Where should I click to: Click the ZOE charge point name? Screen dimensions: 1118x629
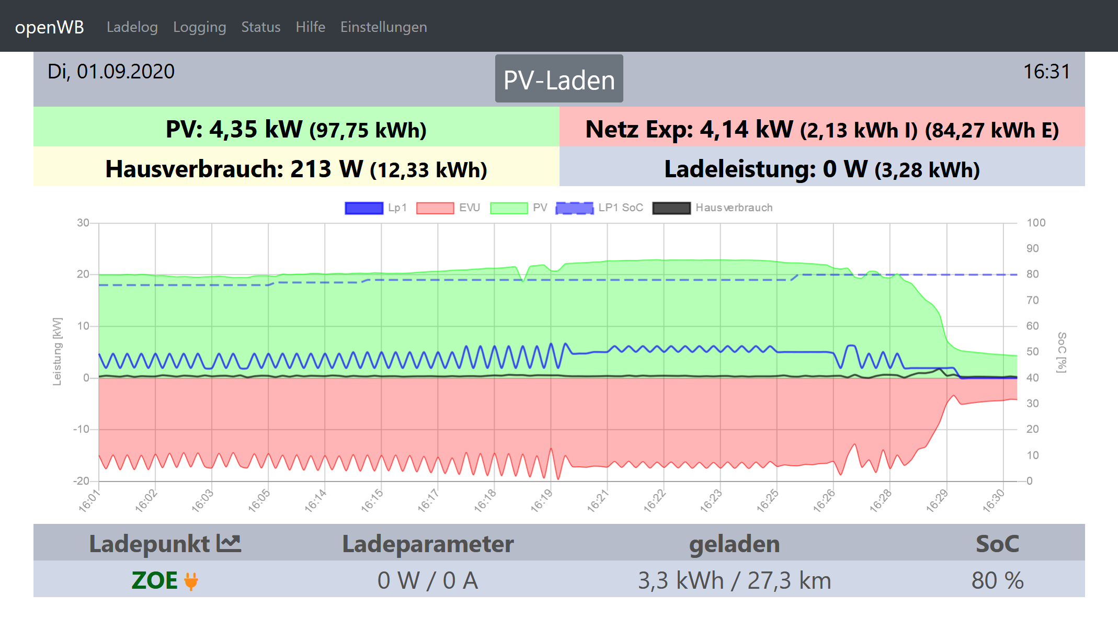click(154, 580)
